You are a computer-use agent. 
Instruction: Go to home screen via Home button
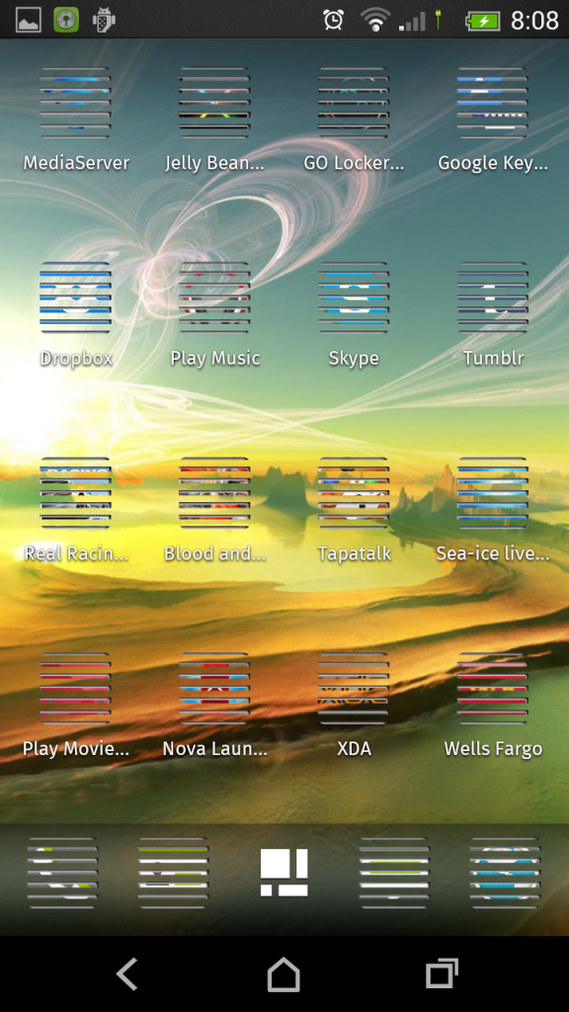pos(284,973)
